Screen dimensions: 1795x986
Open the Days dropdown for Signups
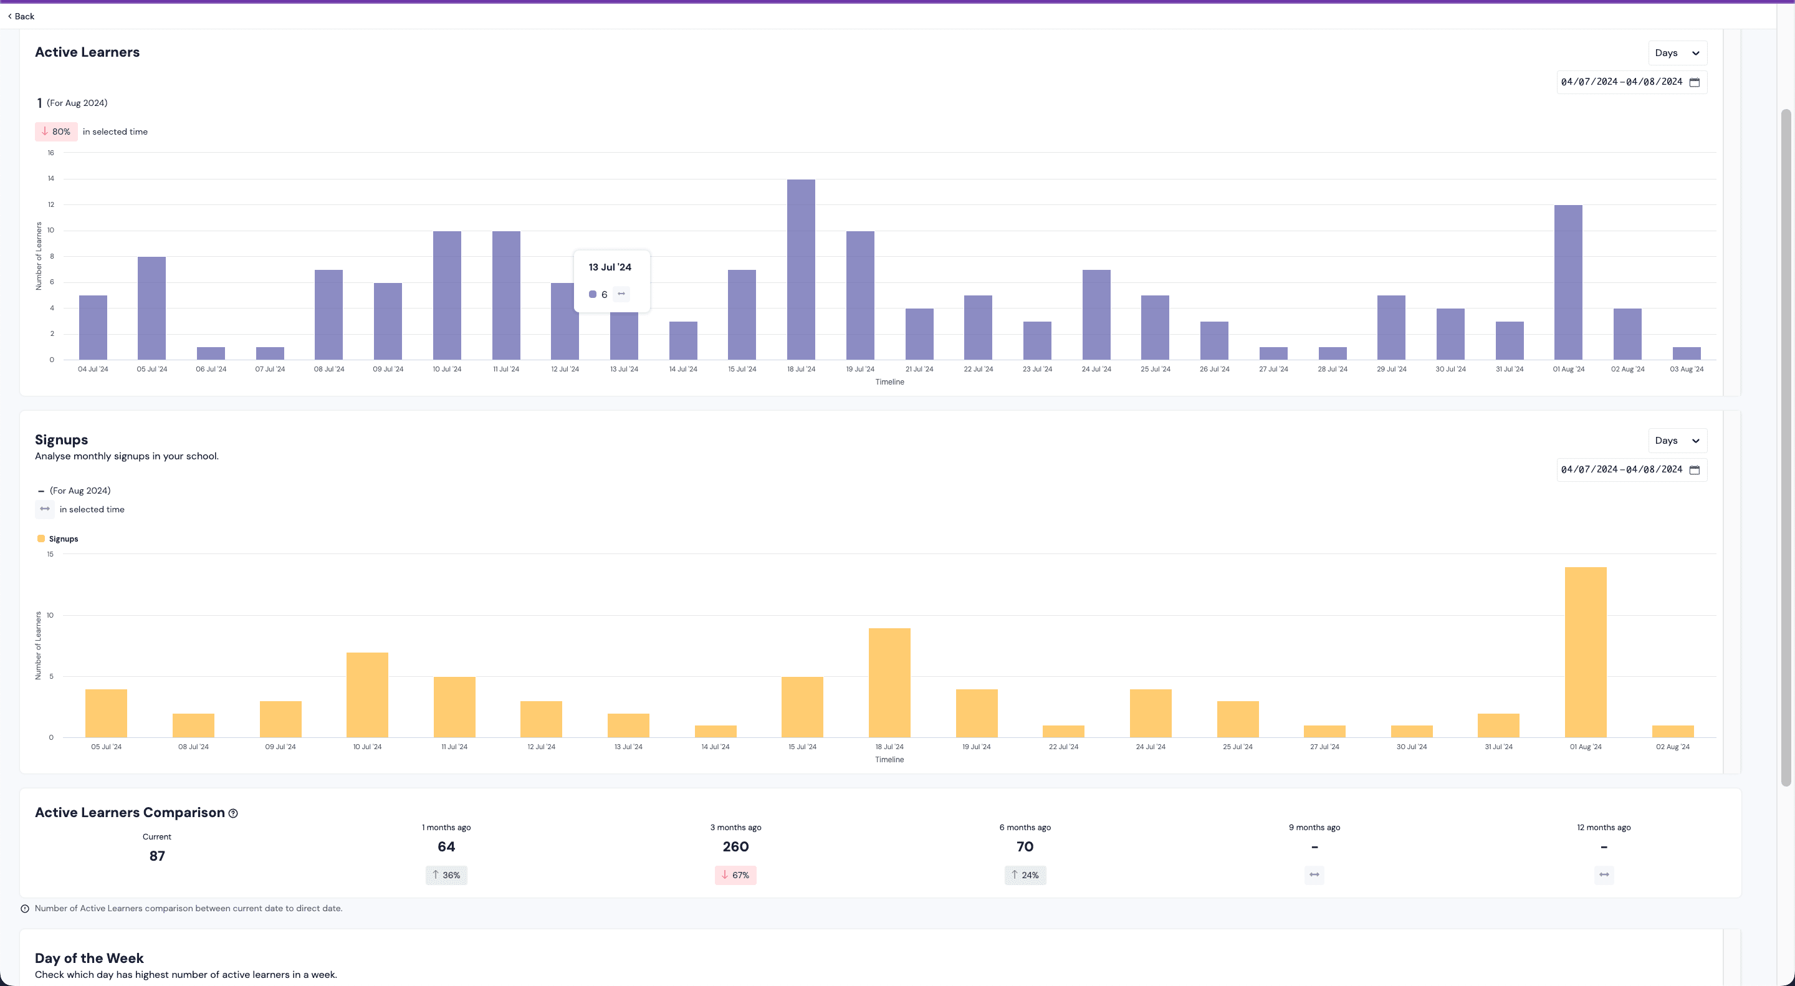1677,441
